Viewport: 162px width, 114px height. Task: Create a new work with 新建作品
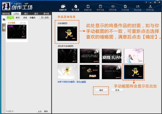[88, 8]
